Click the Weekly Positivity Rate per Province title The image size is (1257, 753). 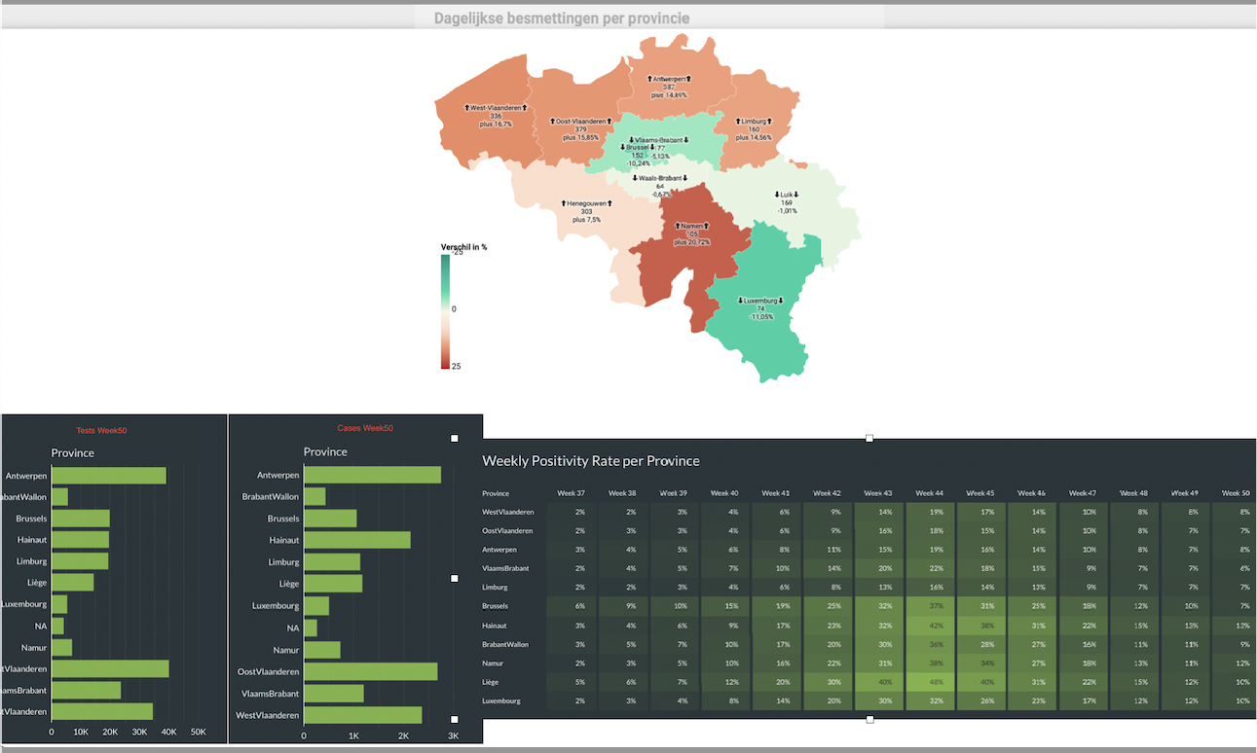(591, 460)
